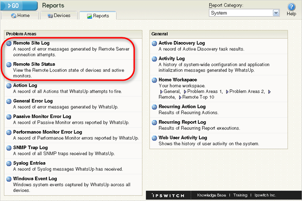The height and width of the screenshot is (201, 302).
Task: Switch to the Devices tab
Action: pyautogui.click(x=59, y=16)
